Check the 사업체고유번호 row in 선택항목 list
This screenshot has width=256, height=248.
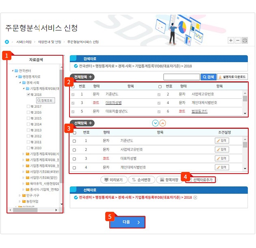coord(74,150)
